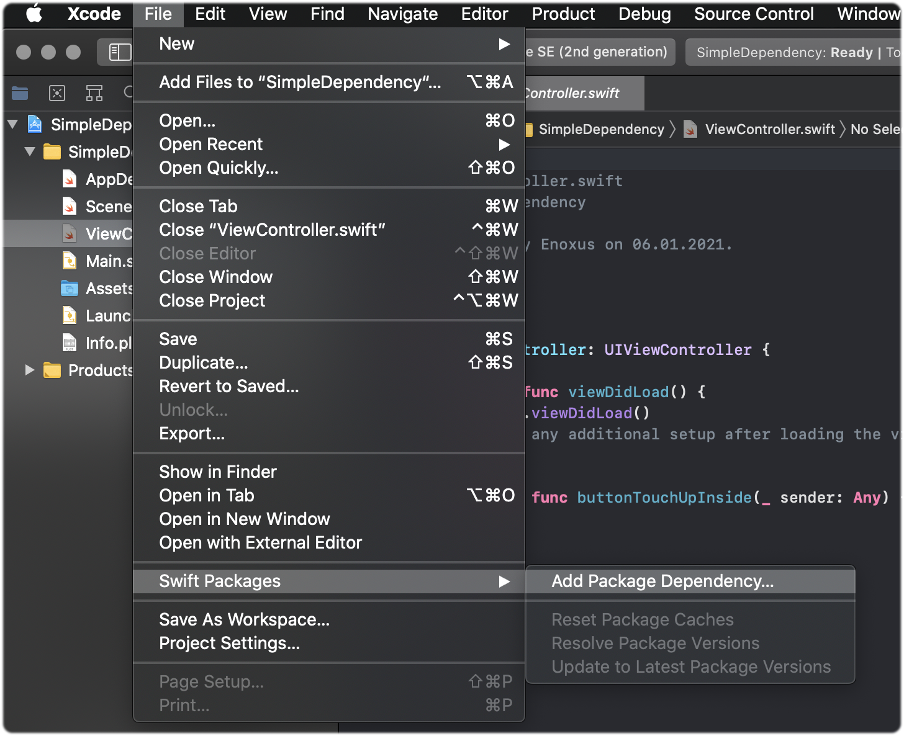Image resolution: width=904 pixels, height=736 pixels.
Task: Select the ViewController.swift editor tab
Action: (584, 93)
